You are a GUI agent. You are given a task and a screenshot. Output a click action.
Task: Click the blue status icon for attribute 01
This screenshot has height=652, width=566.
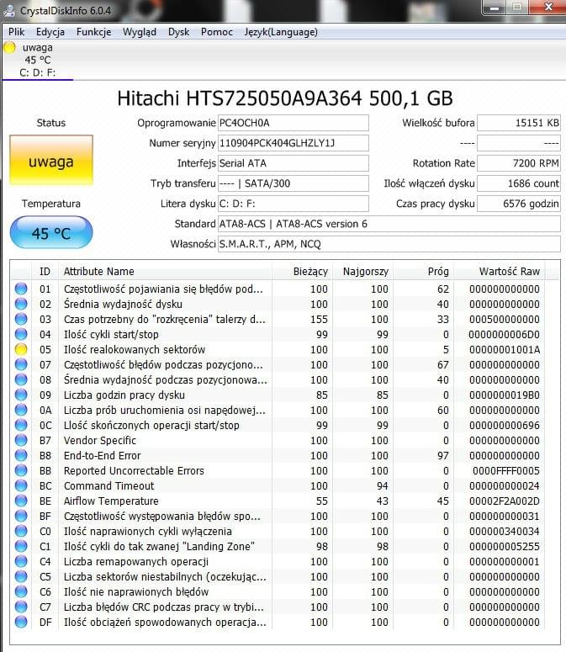pos(21,289)
